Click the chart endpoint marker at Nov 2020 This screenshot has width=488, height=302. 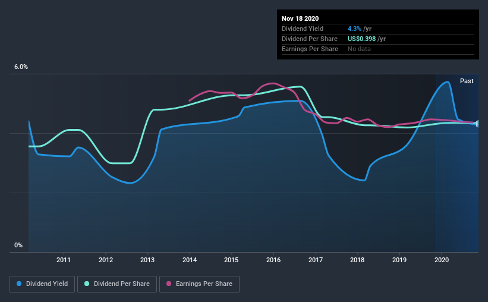coord(478,124)
